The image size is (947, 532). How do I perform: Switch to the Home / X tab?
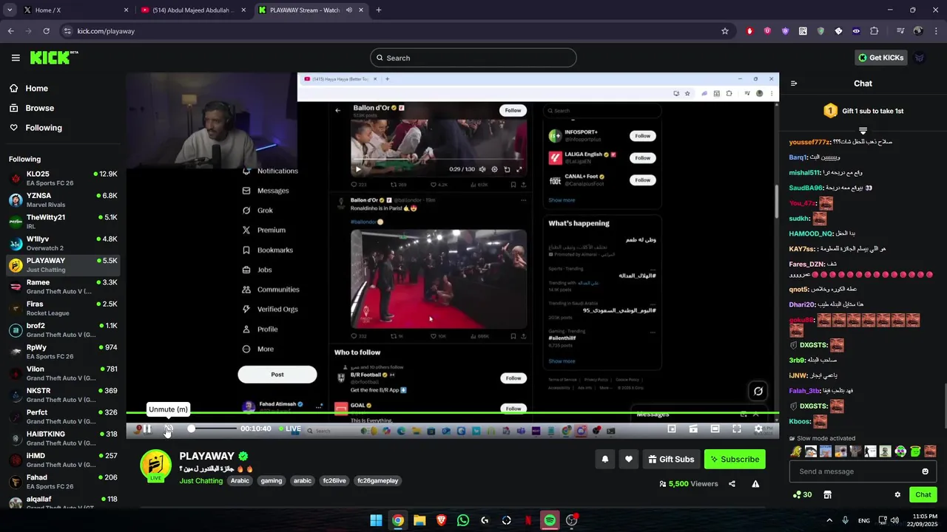tap(75, 10)
